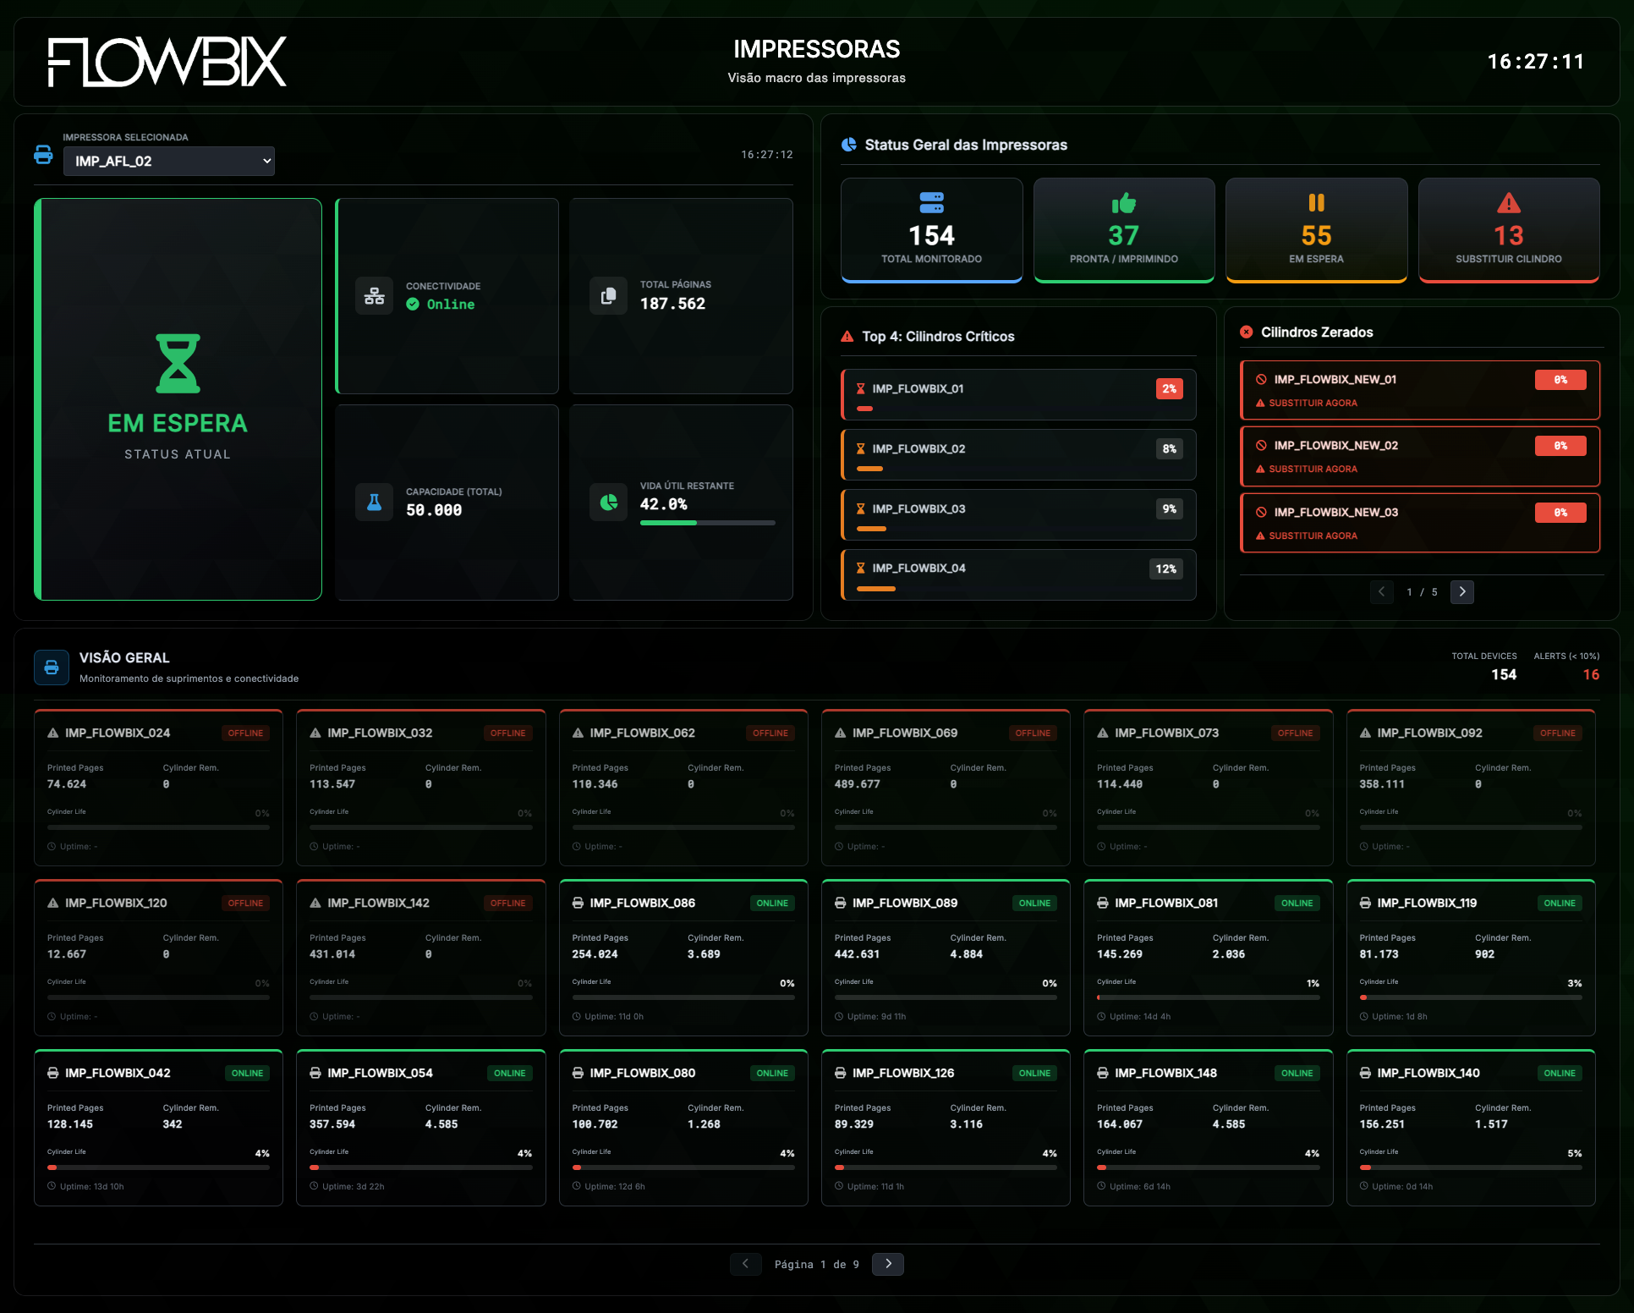Click the Alerts count 16
The image size is (1634, 1313).
pos(1591,675)
